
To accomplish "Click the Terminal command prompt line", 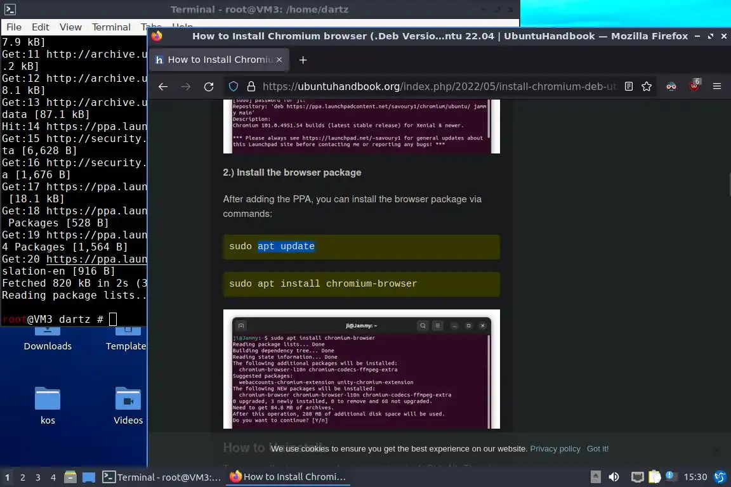I will [59, 319].
